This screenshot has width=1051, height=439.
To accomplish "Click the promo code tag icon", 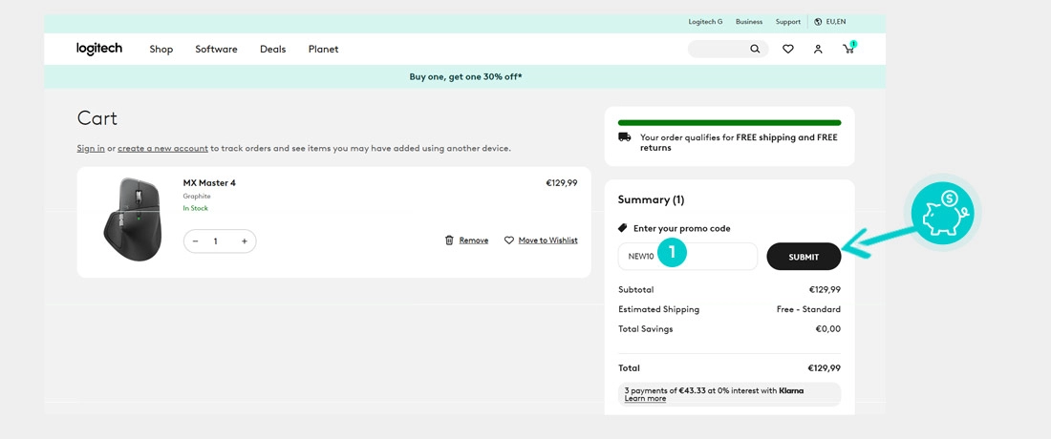I will (623, 227).
